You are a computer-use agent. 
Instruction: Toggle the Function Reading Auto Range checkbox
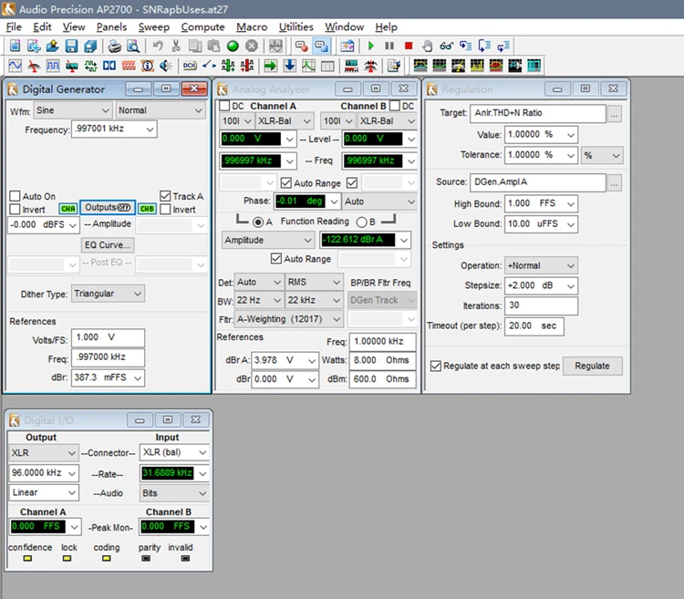[x=275, y=259]
